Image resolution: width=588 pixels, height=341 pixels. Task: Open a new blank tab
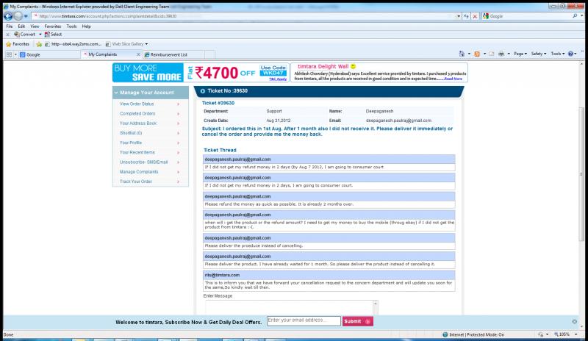(209, 54)
